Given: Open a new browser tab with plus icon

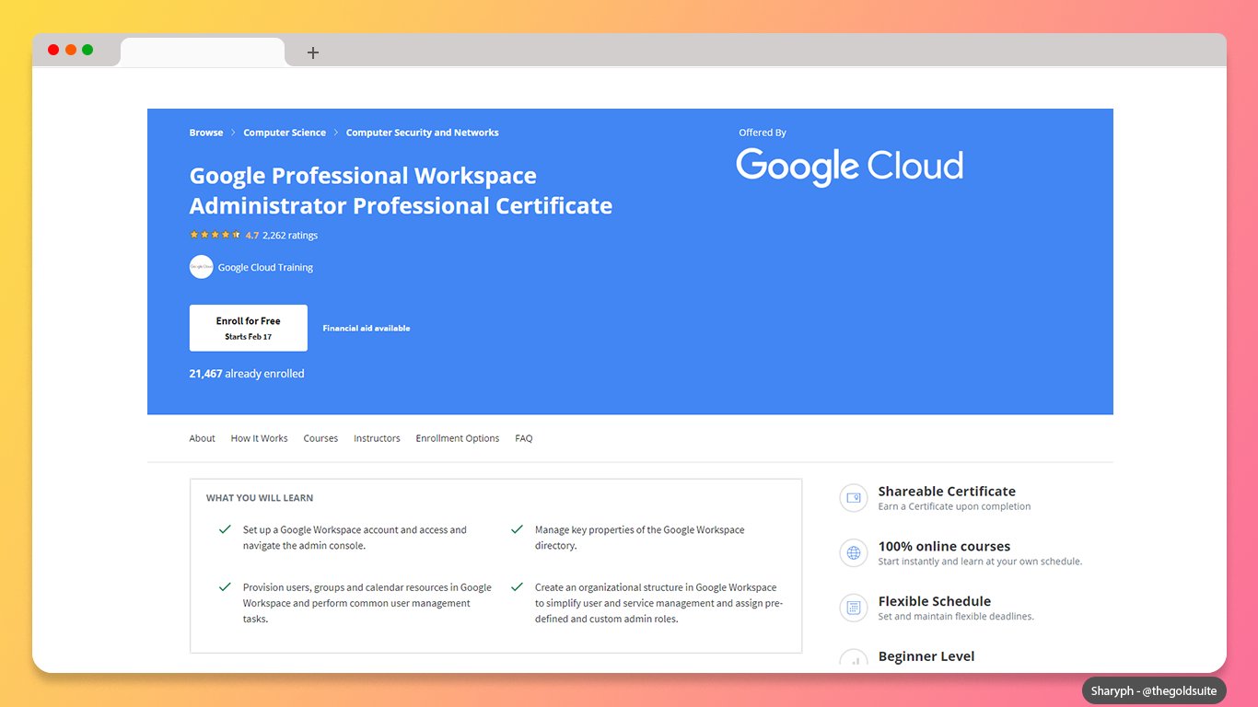Looking at the screenshot, I should pos(313,52).
